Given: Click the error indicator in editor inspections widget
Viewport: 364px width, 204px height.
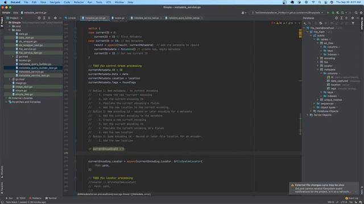Looking at the screenshot, I should pyautogui.click(x=273, y=23).
